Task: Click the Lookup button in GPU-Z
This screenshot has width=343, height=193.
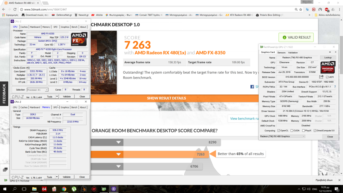Action: (x=328, y=57)
